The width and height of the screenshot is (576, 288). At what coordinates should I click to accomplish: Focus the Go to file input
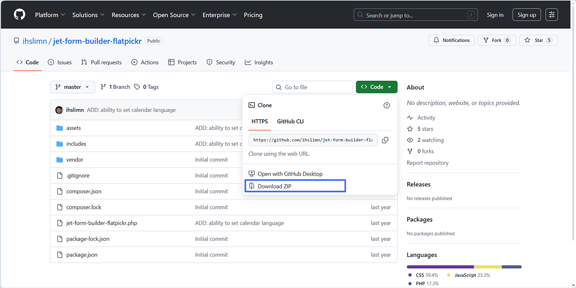point(312,87)
